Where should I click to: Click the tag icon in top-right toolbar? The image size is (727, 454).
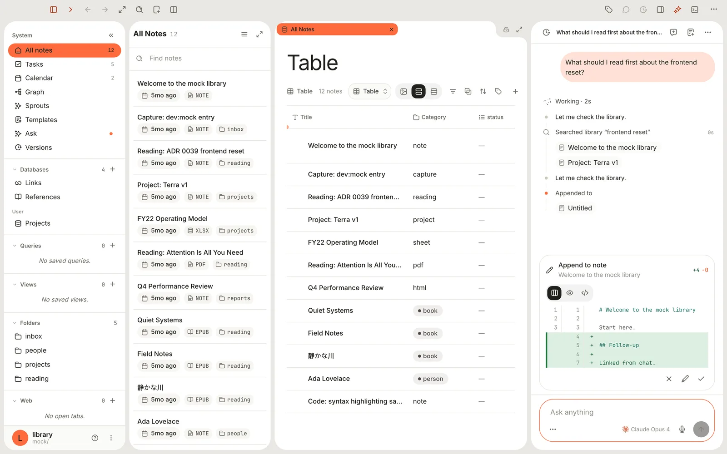click(x=609, y=10)
